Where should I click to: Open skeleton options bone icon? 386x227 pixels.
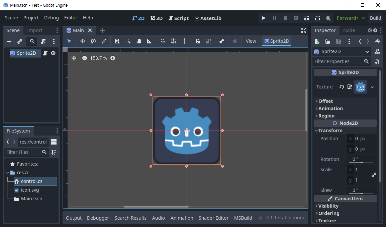pyautogui.click(x=221, y=41)
